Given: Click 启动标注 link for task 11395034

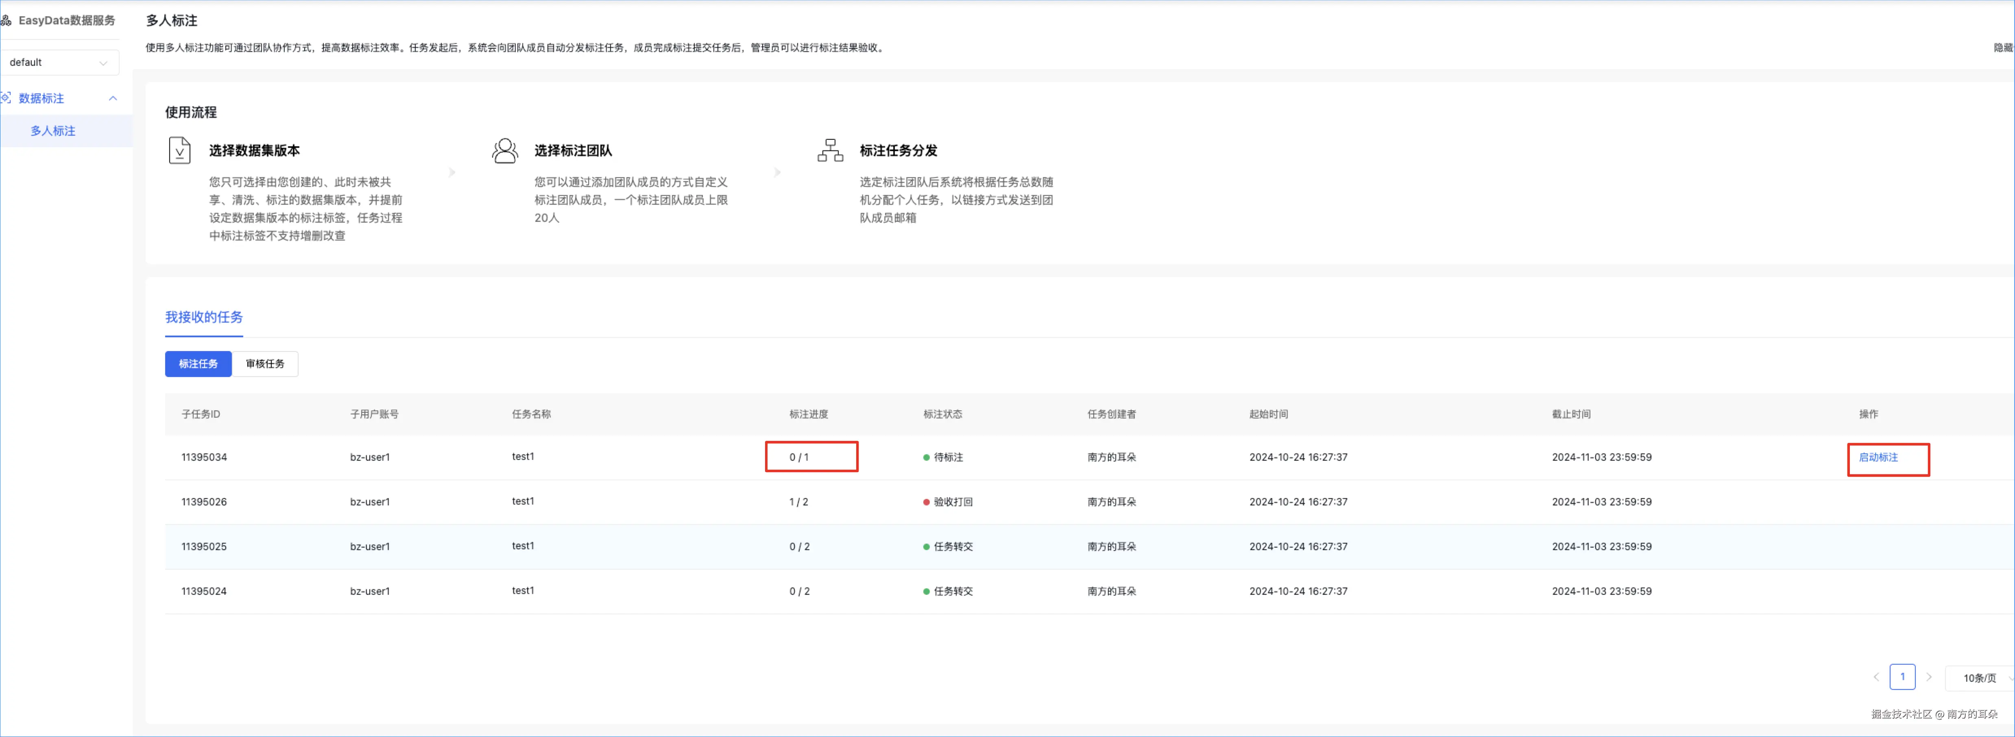Looking at the screenshot, I should point(1878,457).
